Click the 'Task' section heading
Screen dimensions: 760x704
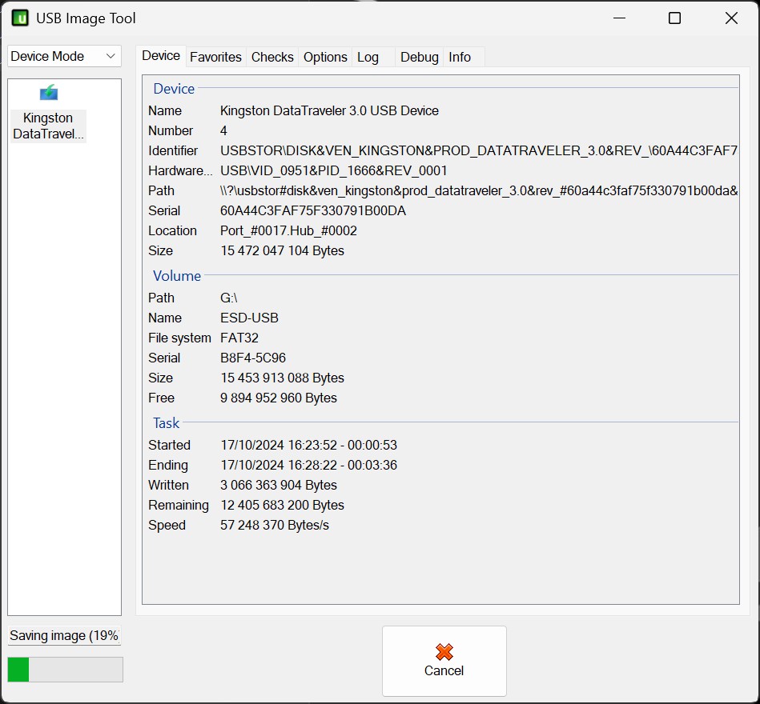[x=167, y=423]
